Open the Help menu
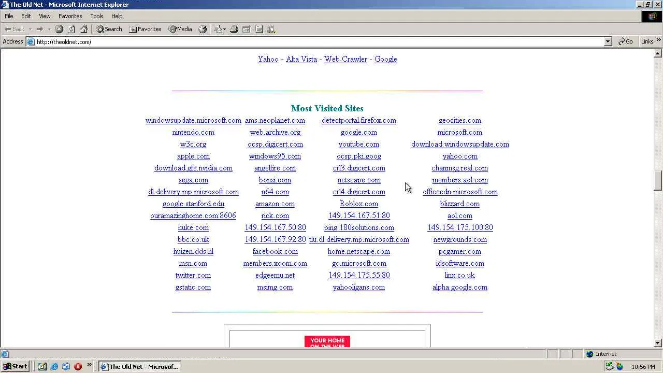Screen dimensions: 663x373 pos(117,16)
